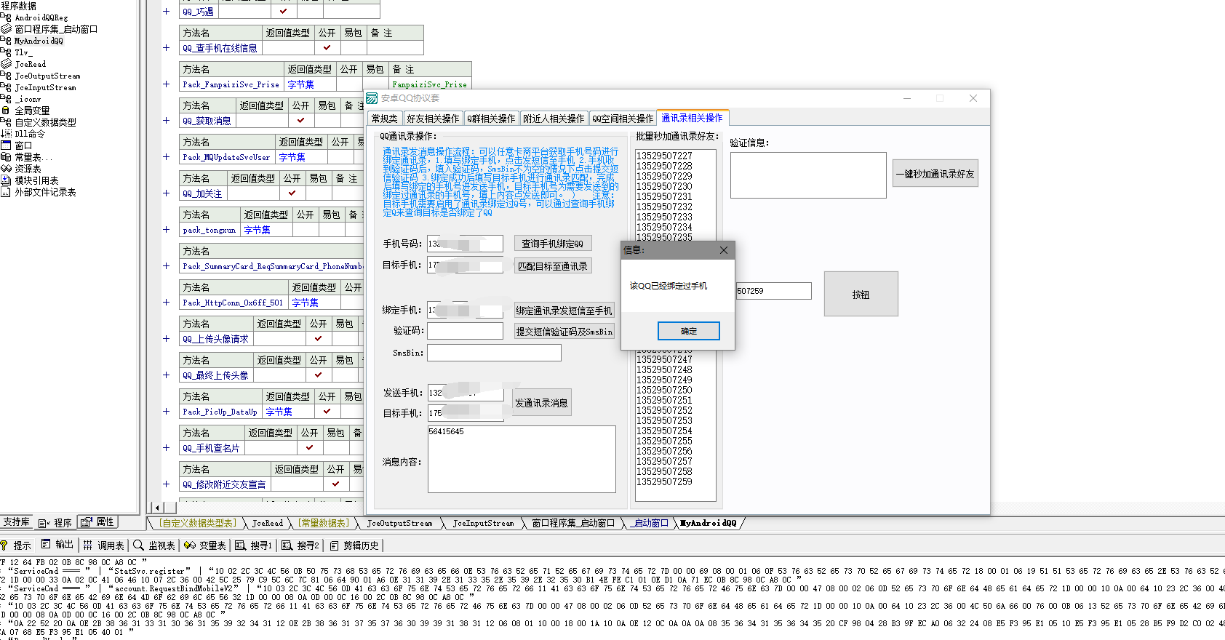Click the icon beside AndroidQQReg in the tree
The width and height of the screenshot is (1225, 640).
[x=6, y=17]
